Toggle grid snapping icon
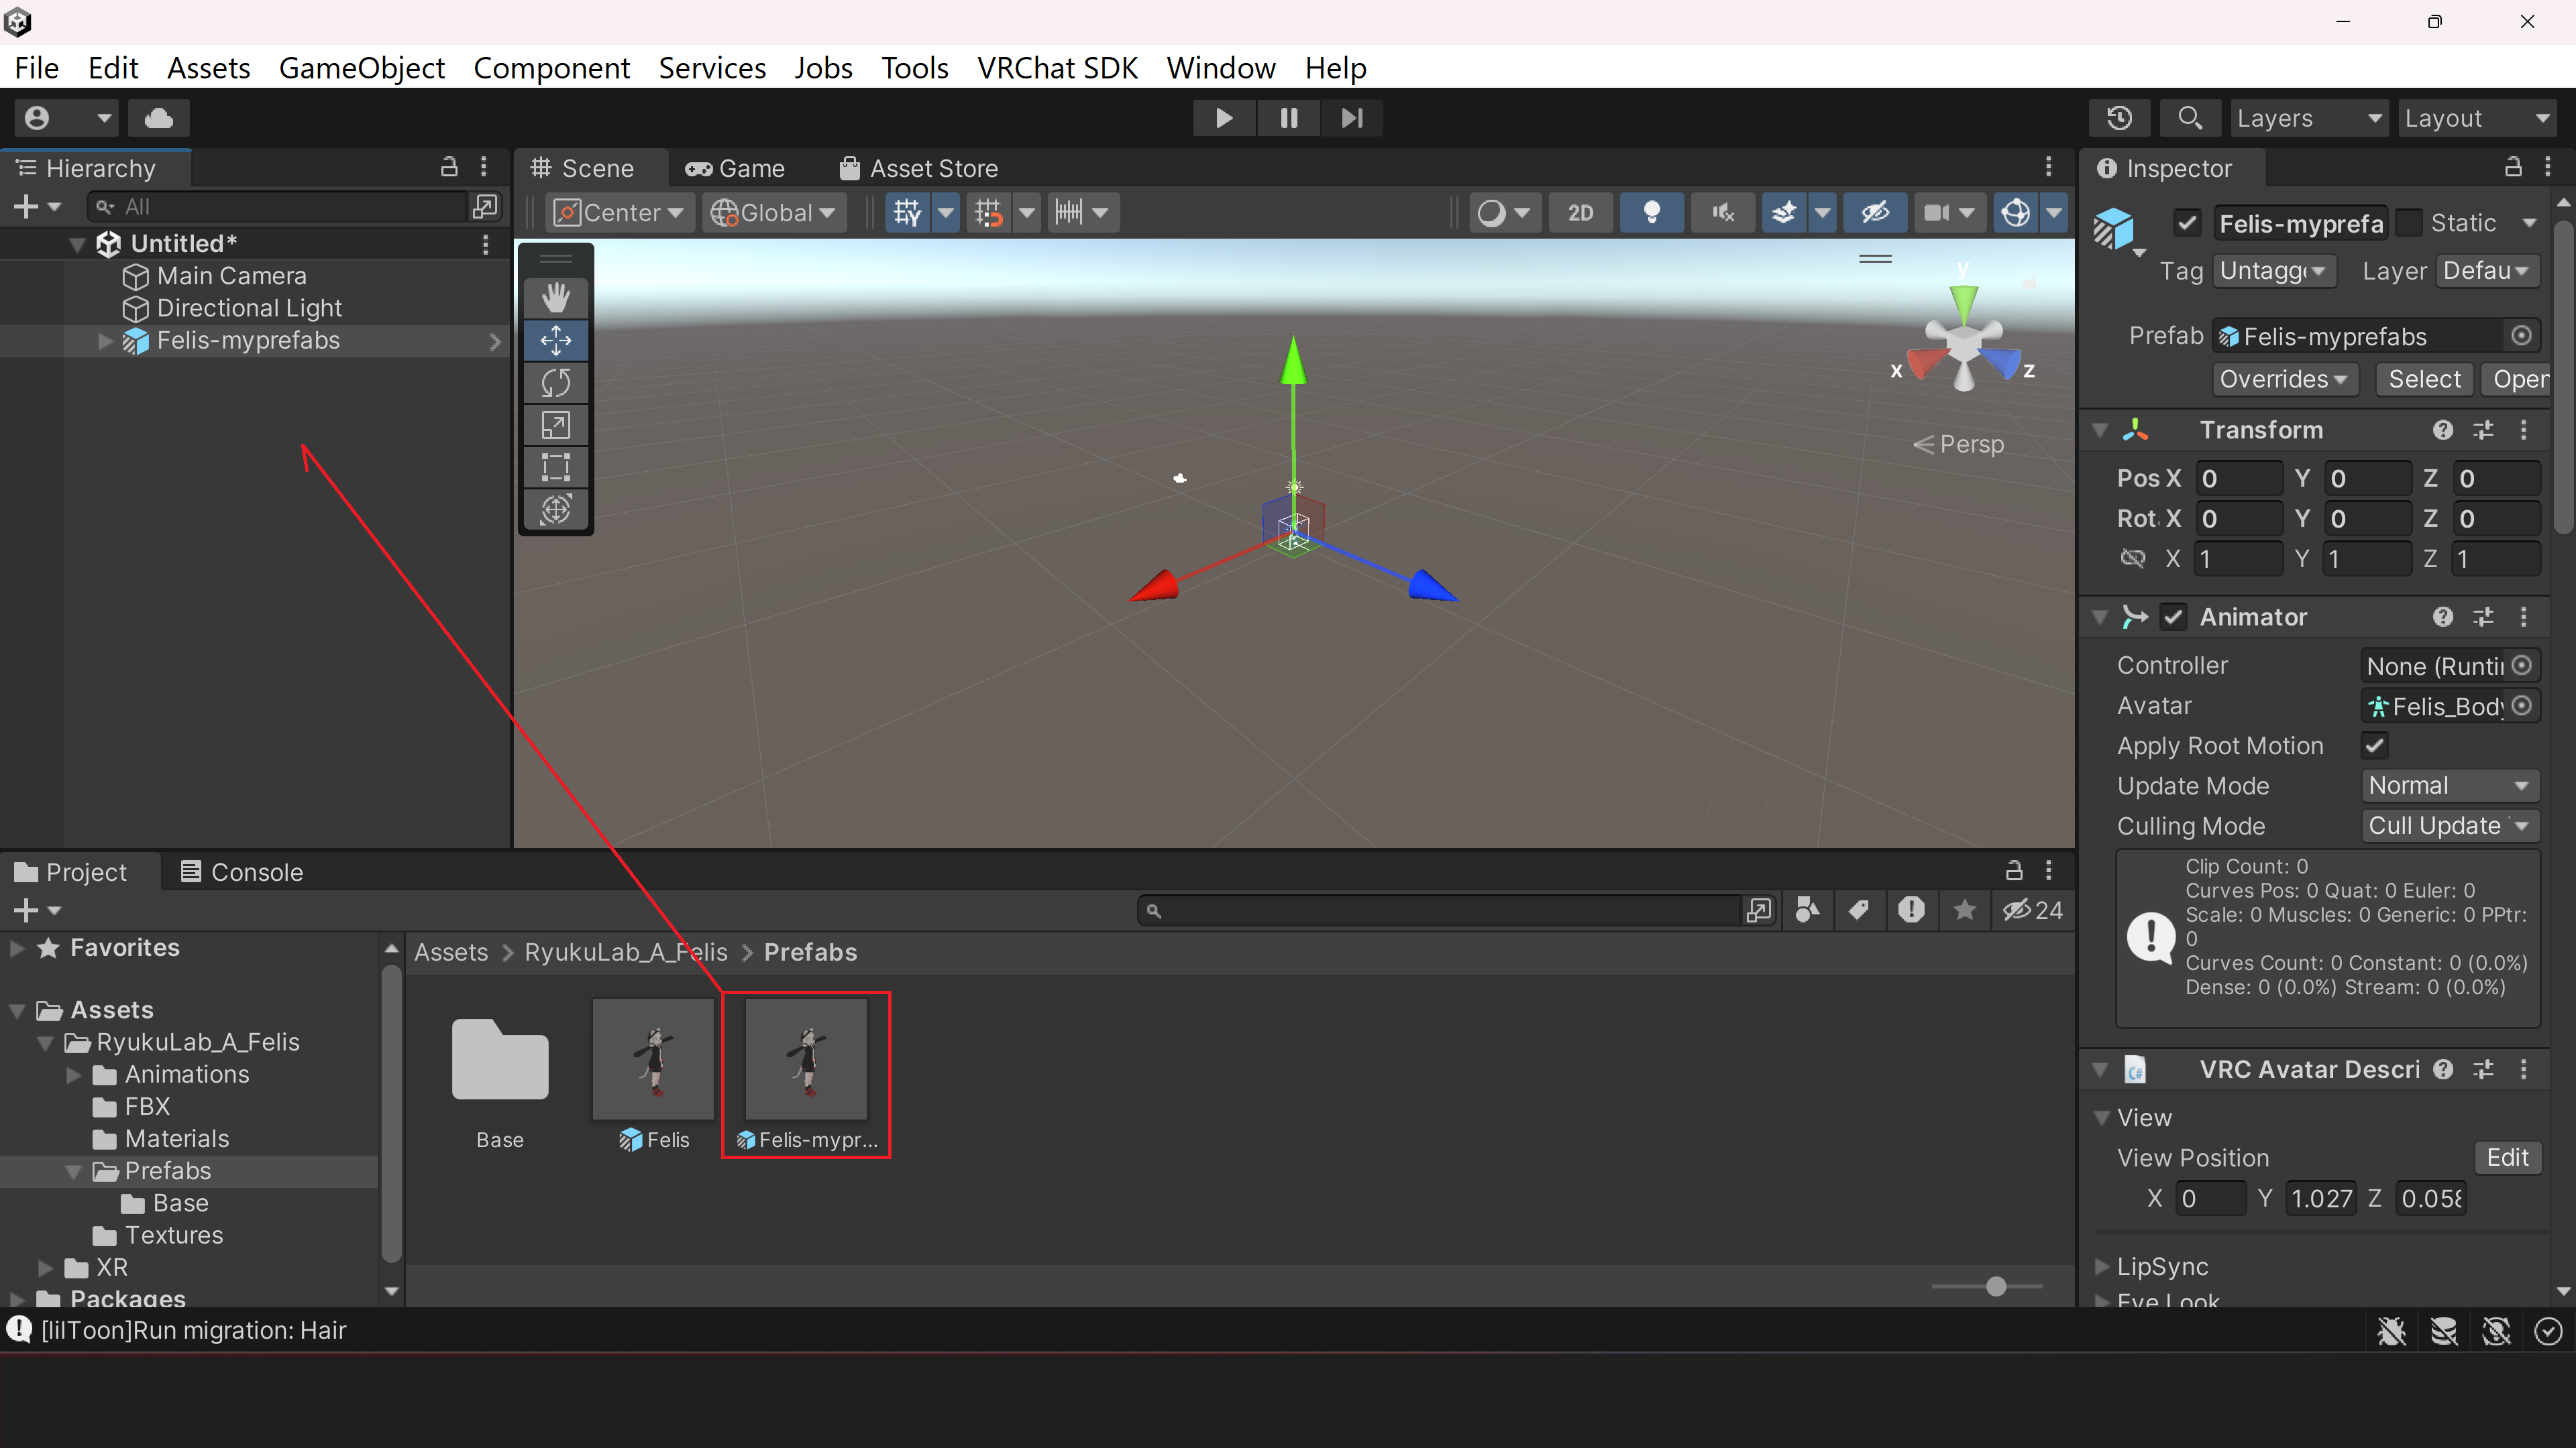 [988, 212]
